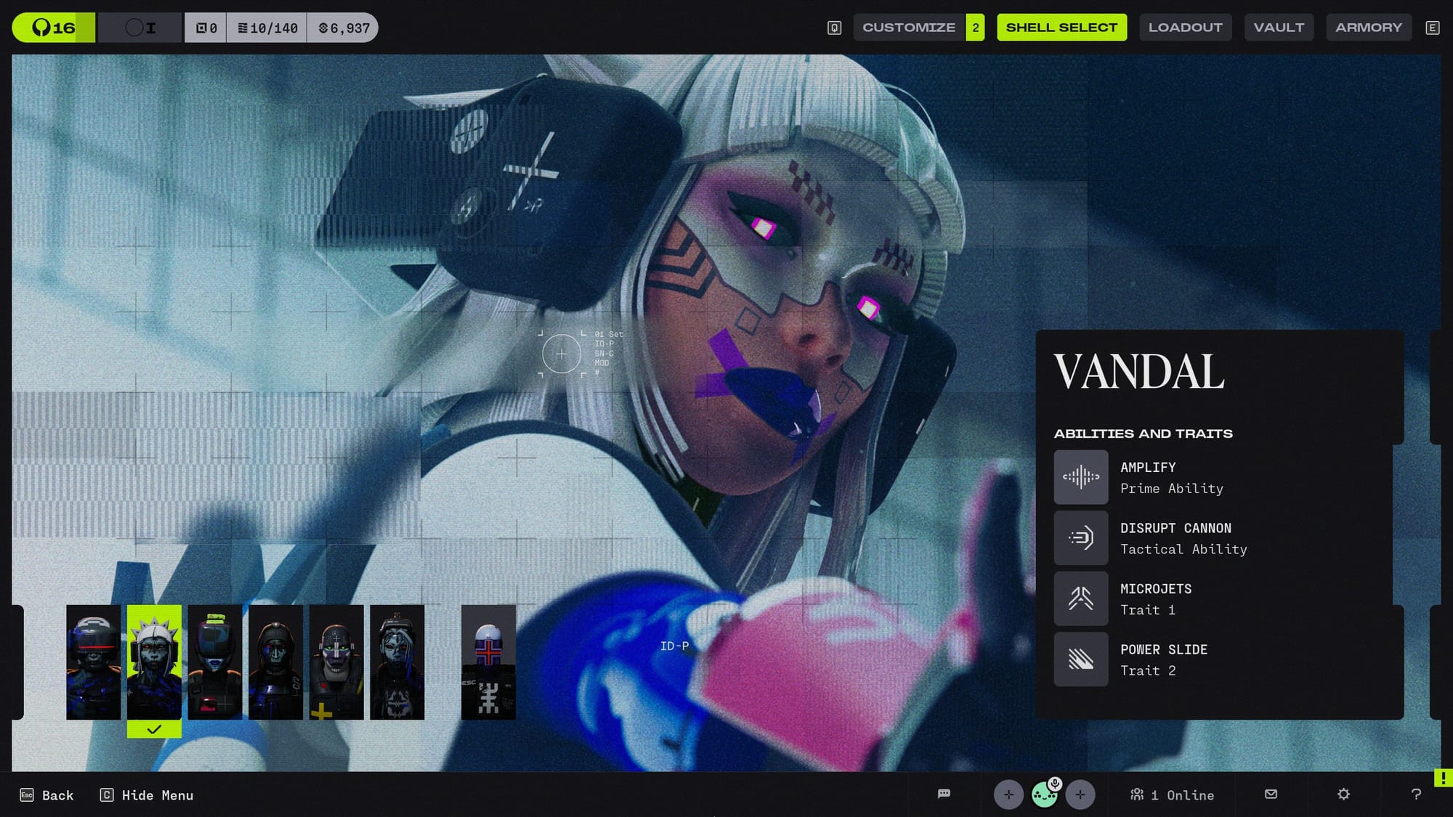Viewport: 1453px width, 817px height.
Task: Click the 1 Online friends button
Action: [1173, 795]
